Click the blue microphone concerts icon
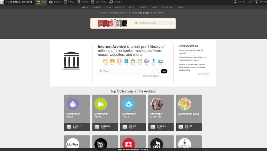Image resolution: width=267 pixels, height=151 pixels. click(x=154, y=61)
